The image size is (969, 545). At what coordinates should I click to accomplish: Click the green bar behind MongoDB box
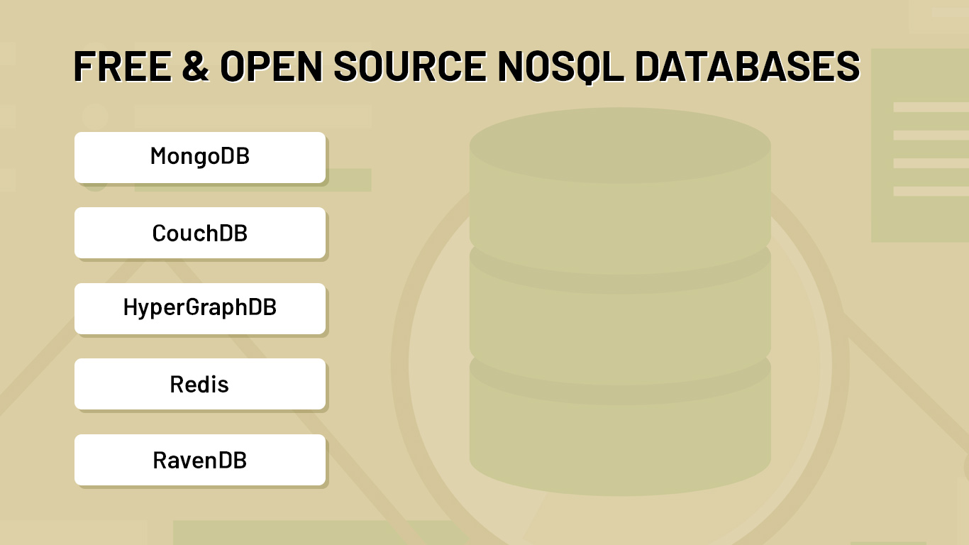click(348, 180)
